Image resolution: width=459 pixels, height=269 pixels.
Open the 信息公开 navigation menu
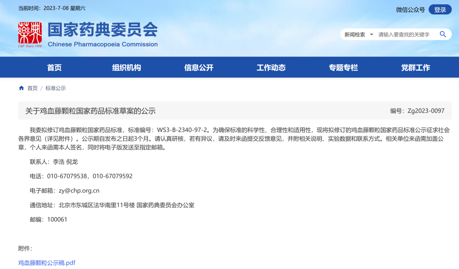pos(199,68)
